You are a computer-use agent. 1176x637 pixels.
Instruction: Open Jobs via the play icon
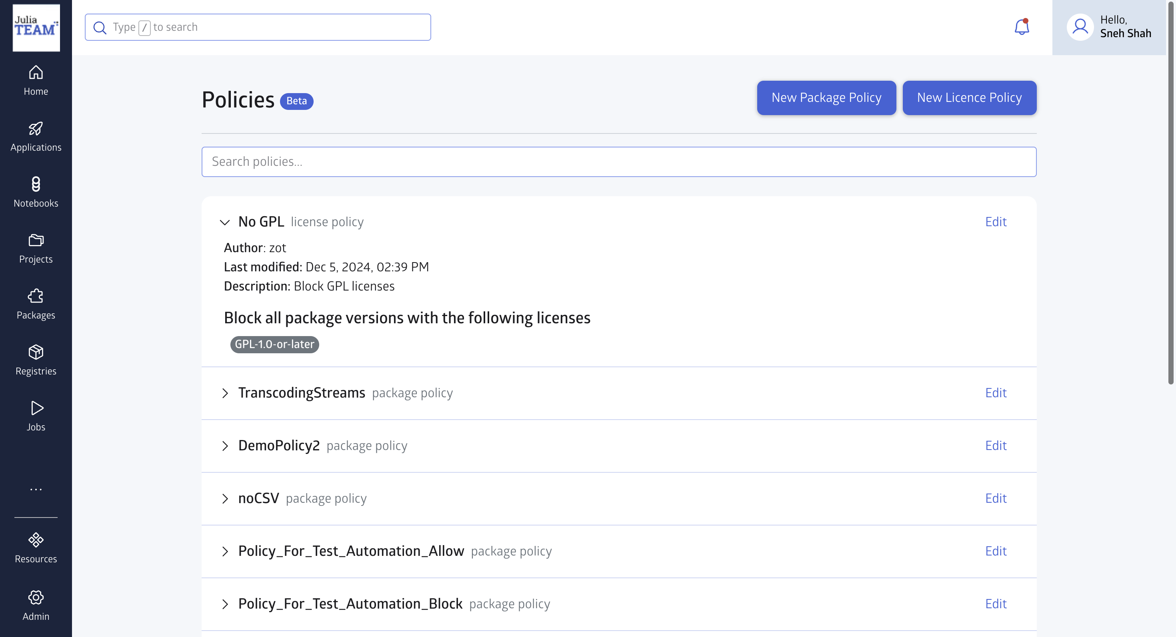pos(36,408)
